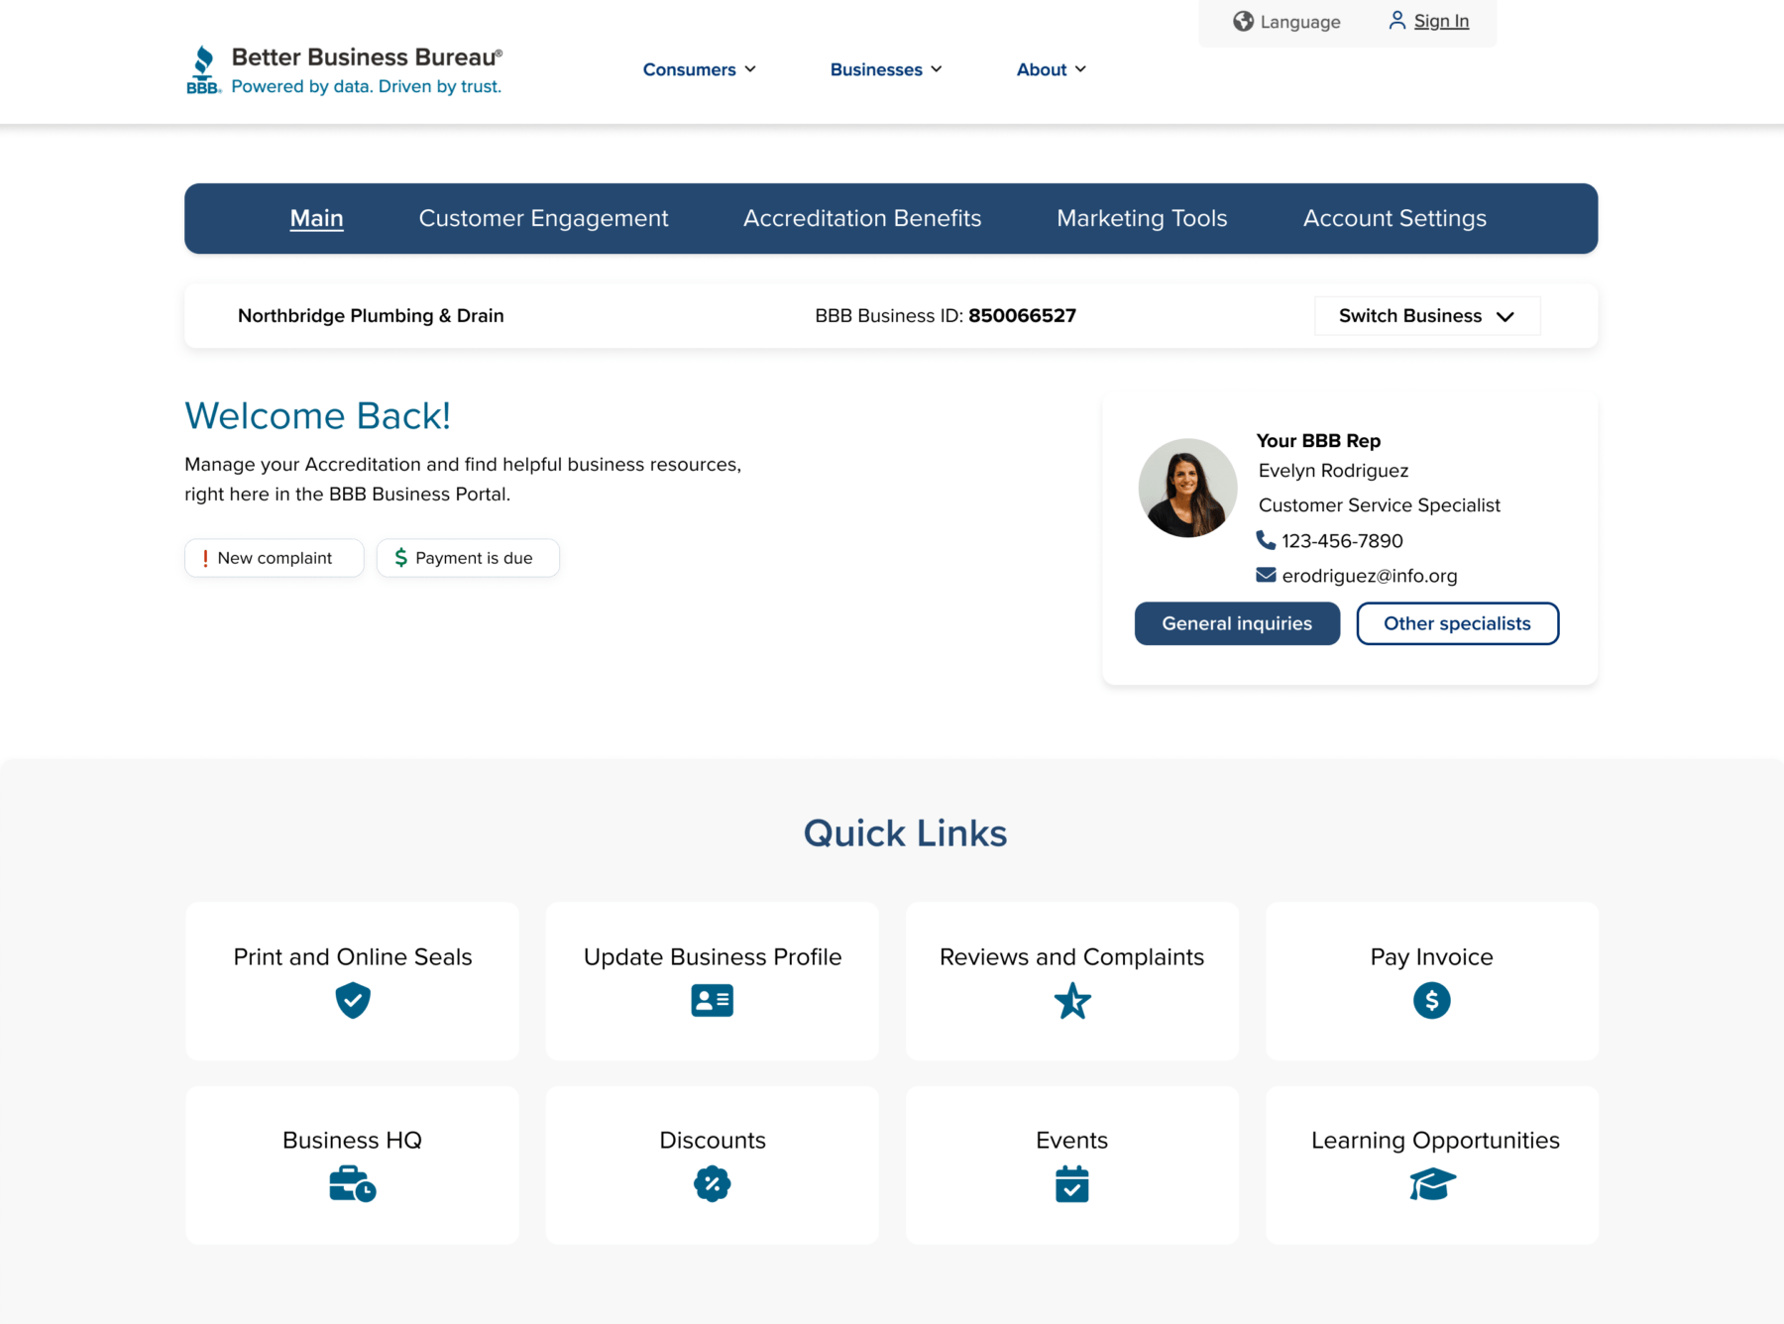1784x1324 pixels.
Task: Click the Other specialists button
Action: click(x=1456, y=623)
